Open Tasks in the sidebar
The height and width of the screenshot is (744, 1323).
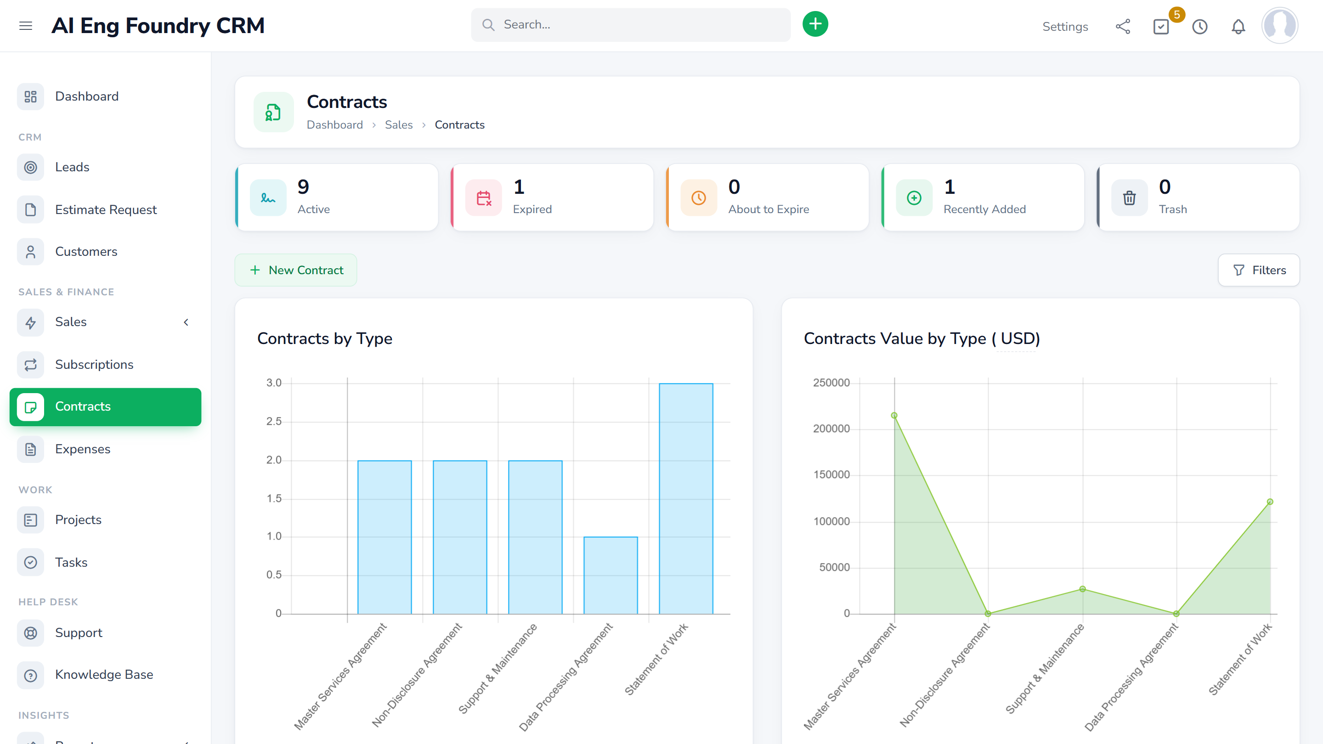point(105,563)
